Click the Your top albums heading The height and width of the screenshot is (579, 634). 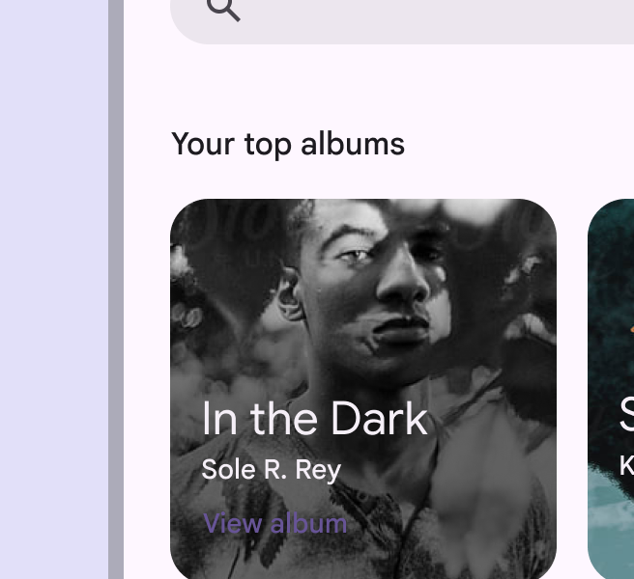tap(287, 144)
